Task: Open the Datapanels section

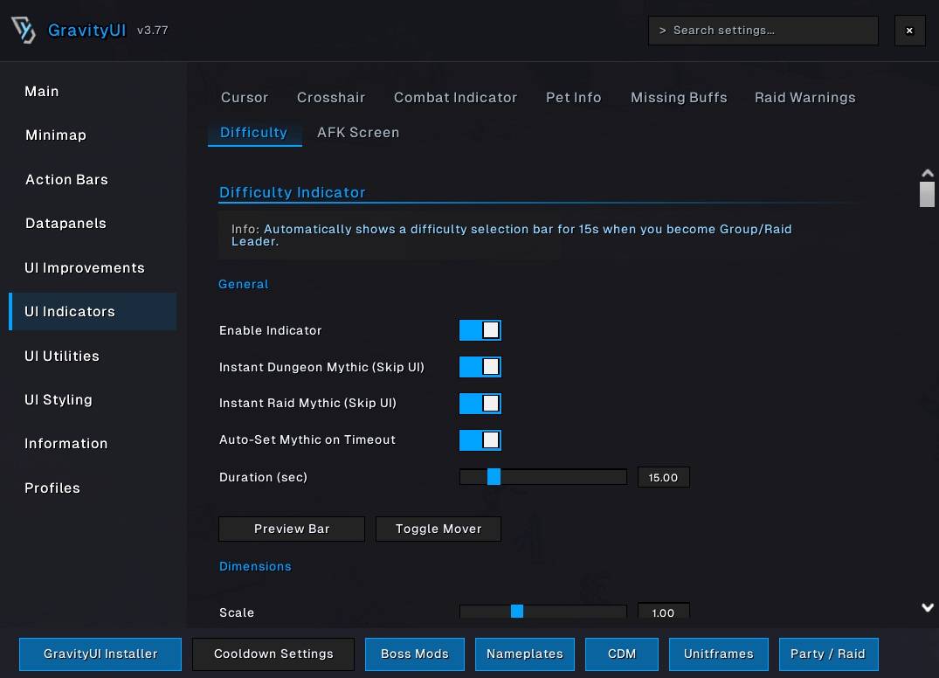Action: 93,224
